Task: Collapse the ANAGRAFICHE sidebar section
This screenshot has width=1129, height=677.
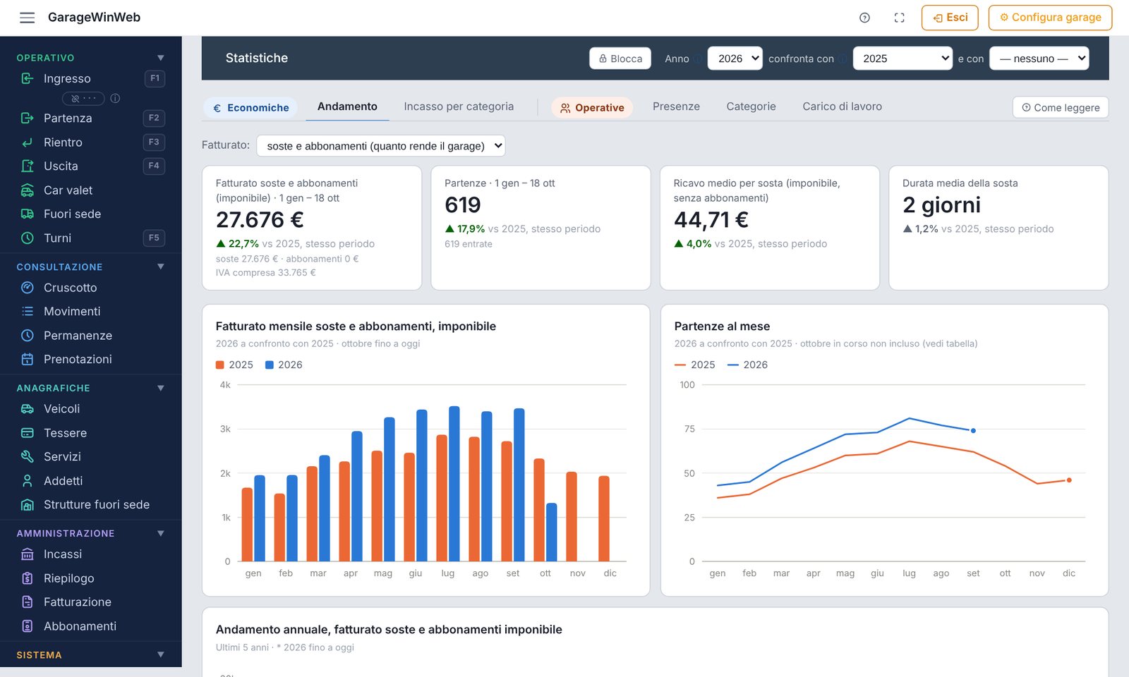Action: tap(161, 388)
